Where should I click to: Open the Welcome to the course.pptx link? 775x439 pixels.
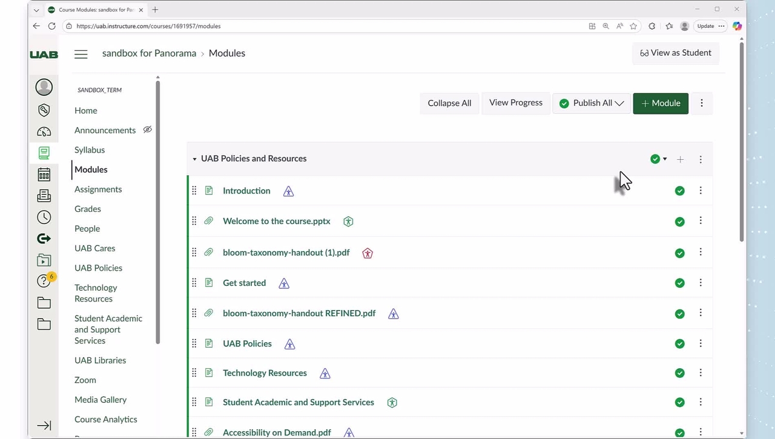276,221
